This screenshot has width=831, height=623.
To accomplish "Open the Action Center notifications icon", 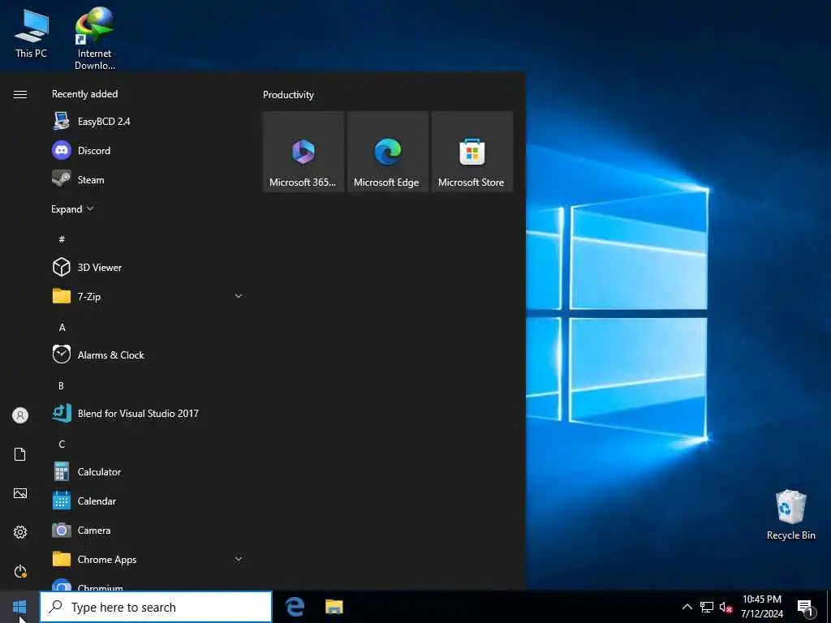I will [805, 608].
